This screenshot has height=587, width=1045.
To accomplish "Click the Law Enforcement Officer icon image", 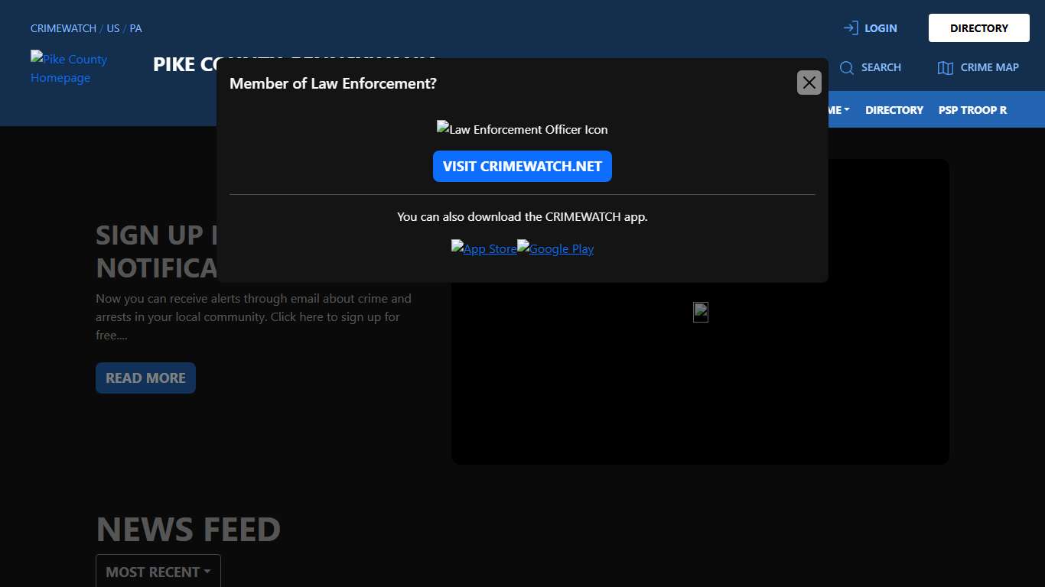I will [522, 129].
